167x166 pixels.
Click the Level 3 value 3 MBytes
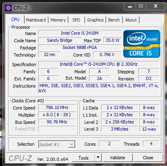pyautogui.click(x=120, y=129)
